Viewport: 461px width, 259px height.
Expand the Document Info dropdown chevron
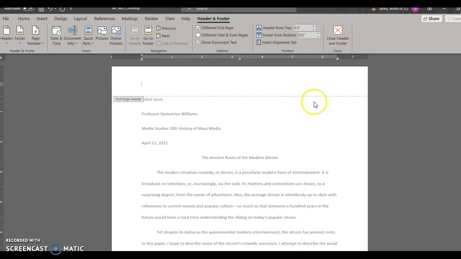76,44
